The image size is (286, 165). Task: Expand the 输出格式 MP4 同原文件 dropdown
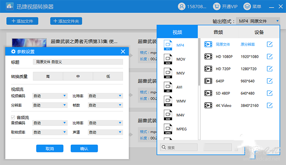point(258,21)
